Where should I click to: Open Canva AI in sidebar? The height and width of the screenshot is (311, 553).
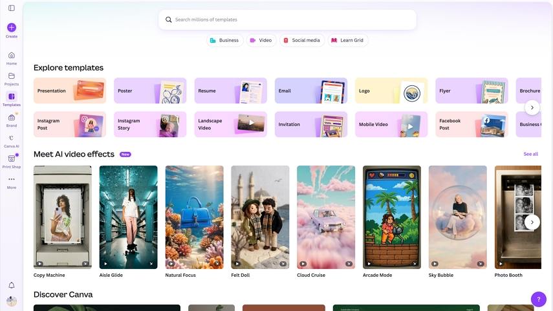point(12,141)
